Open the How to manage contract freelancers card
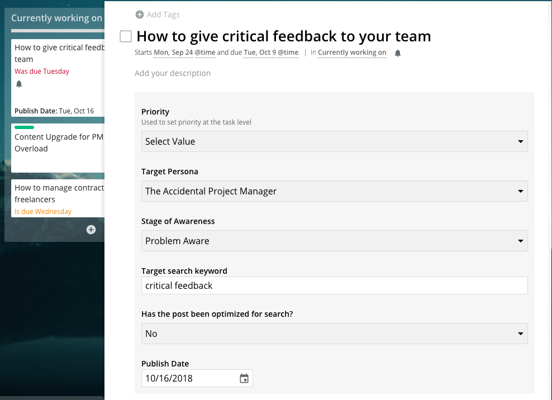 58,198
